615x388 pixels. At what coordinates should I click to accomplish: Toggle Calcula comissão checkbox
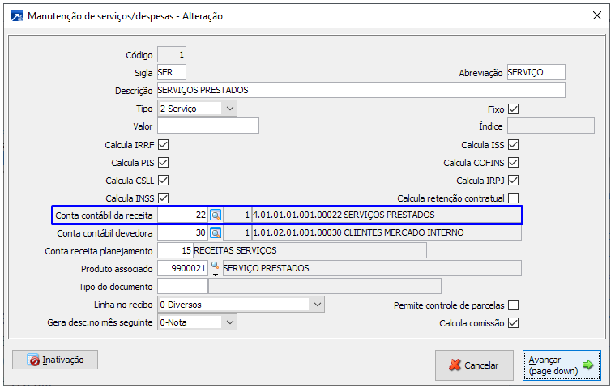coord(513,323)
